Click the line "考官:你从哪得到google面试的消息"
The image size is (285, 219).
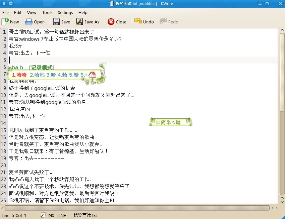coord(48,102)
